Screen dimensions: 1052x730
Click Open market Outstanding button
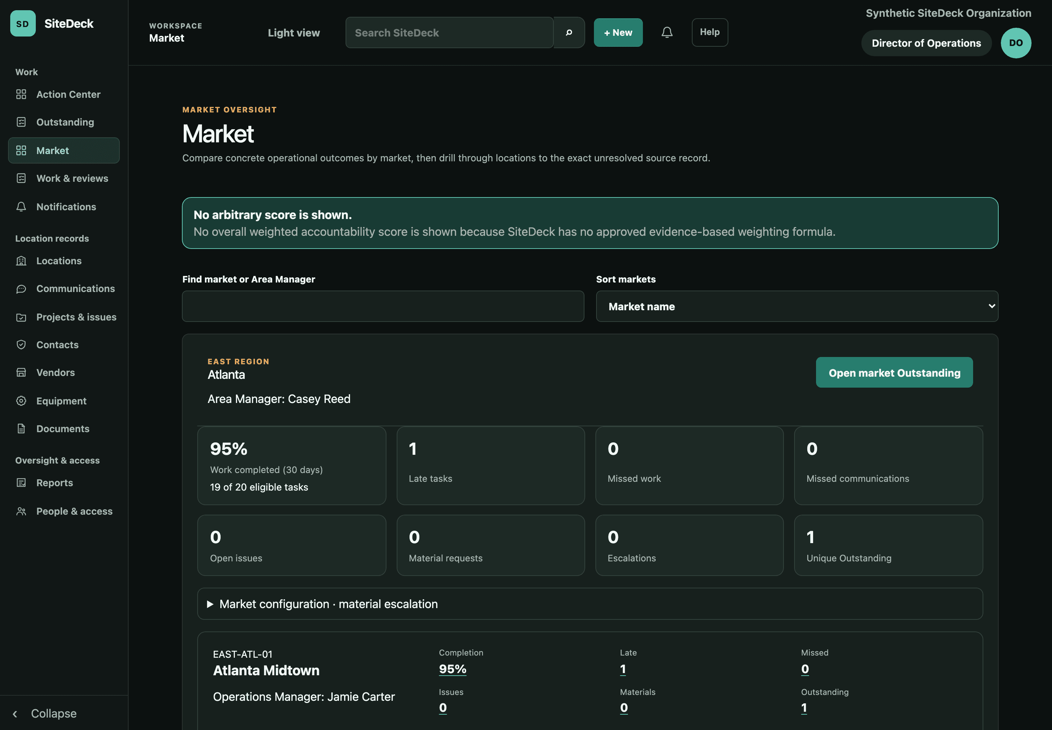(x=894, y=372)
